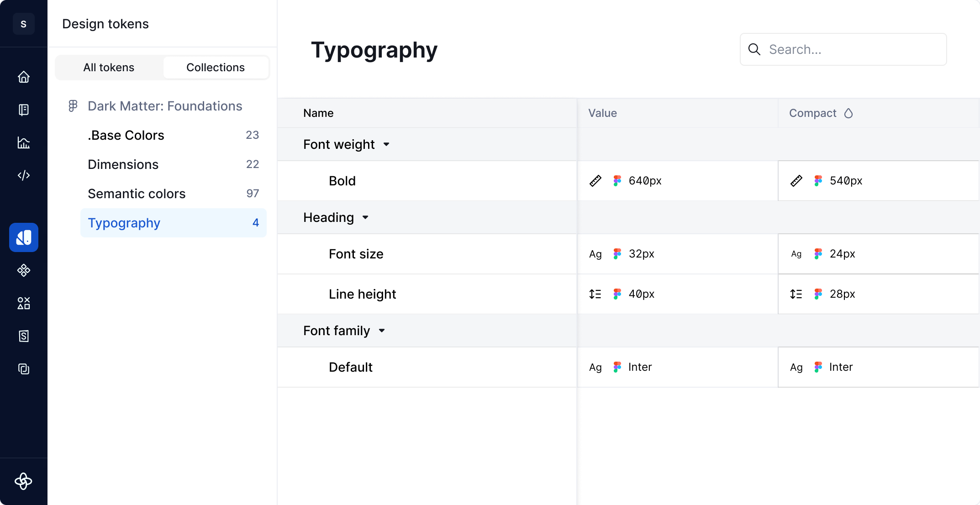Open the code view icon in the sidebar
The height and width of the screenshot is (505, 980).
coord(23,175)
